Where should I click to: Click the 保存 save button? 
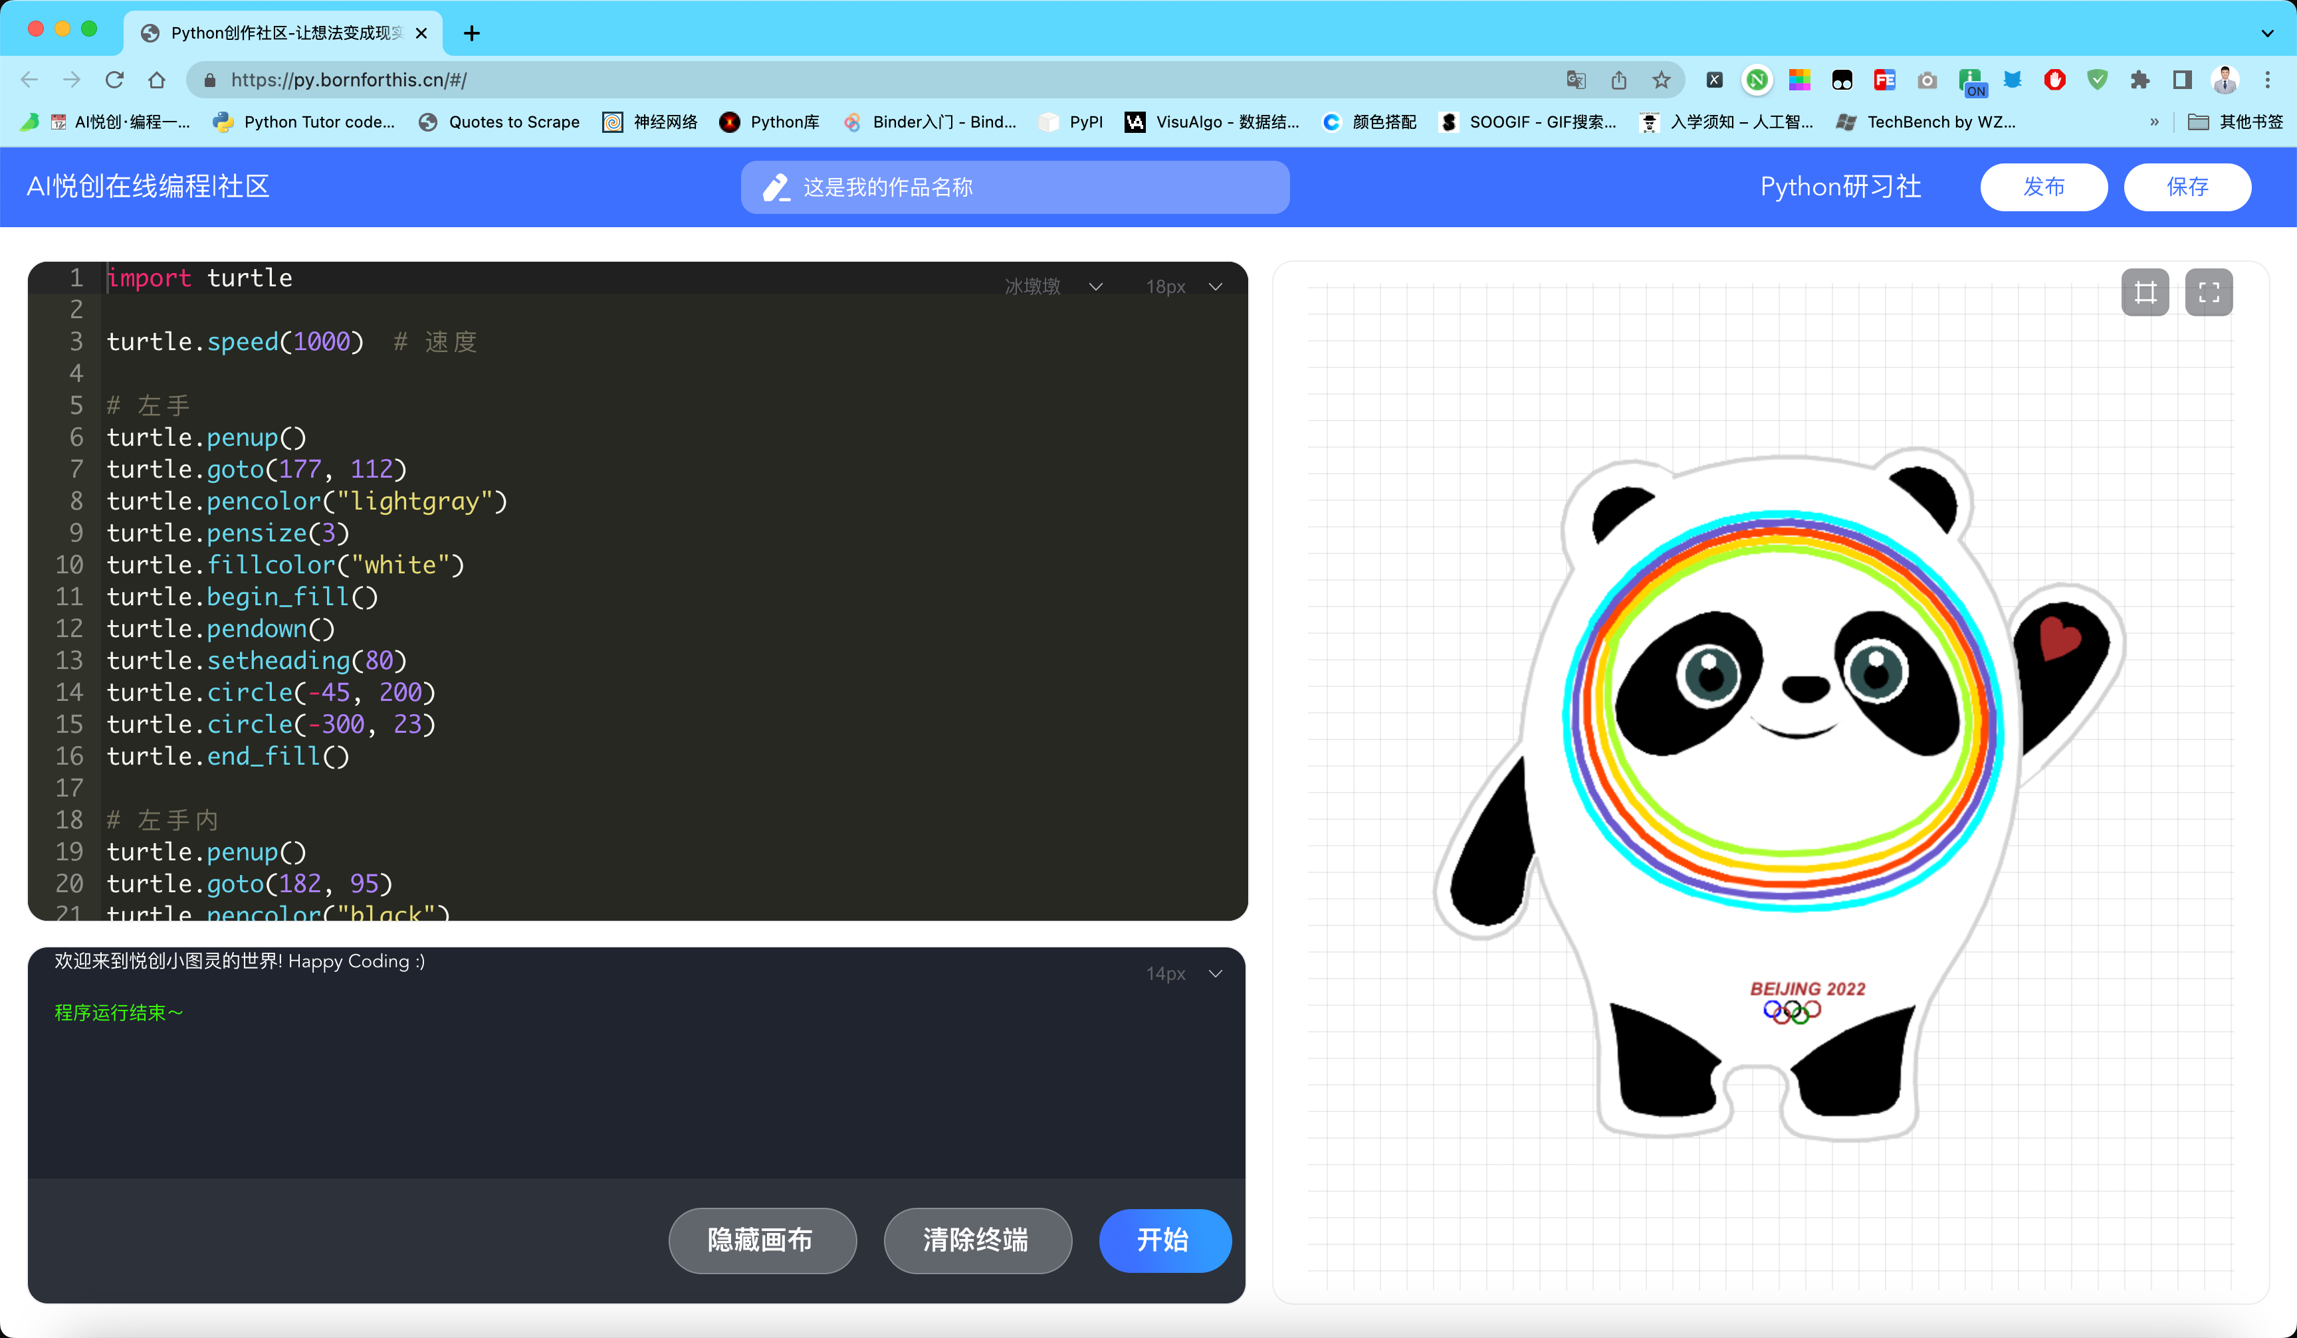2187,187
